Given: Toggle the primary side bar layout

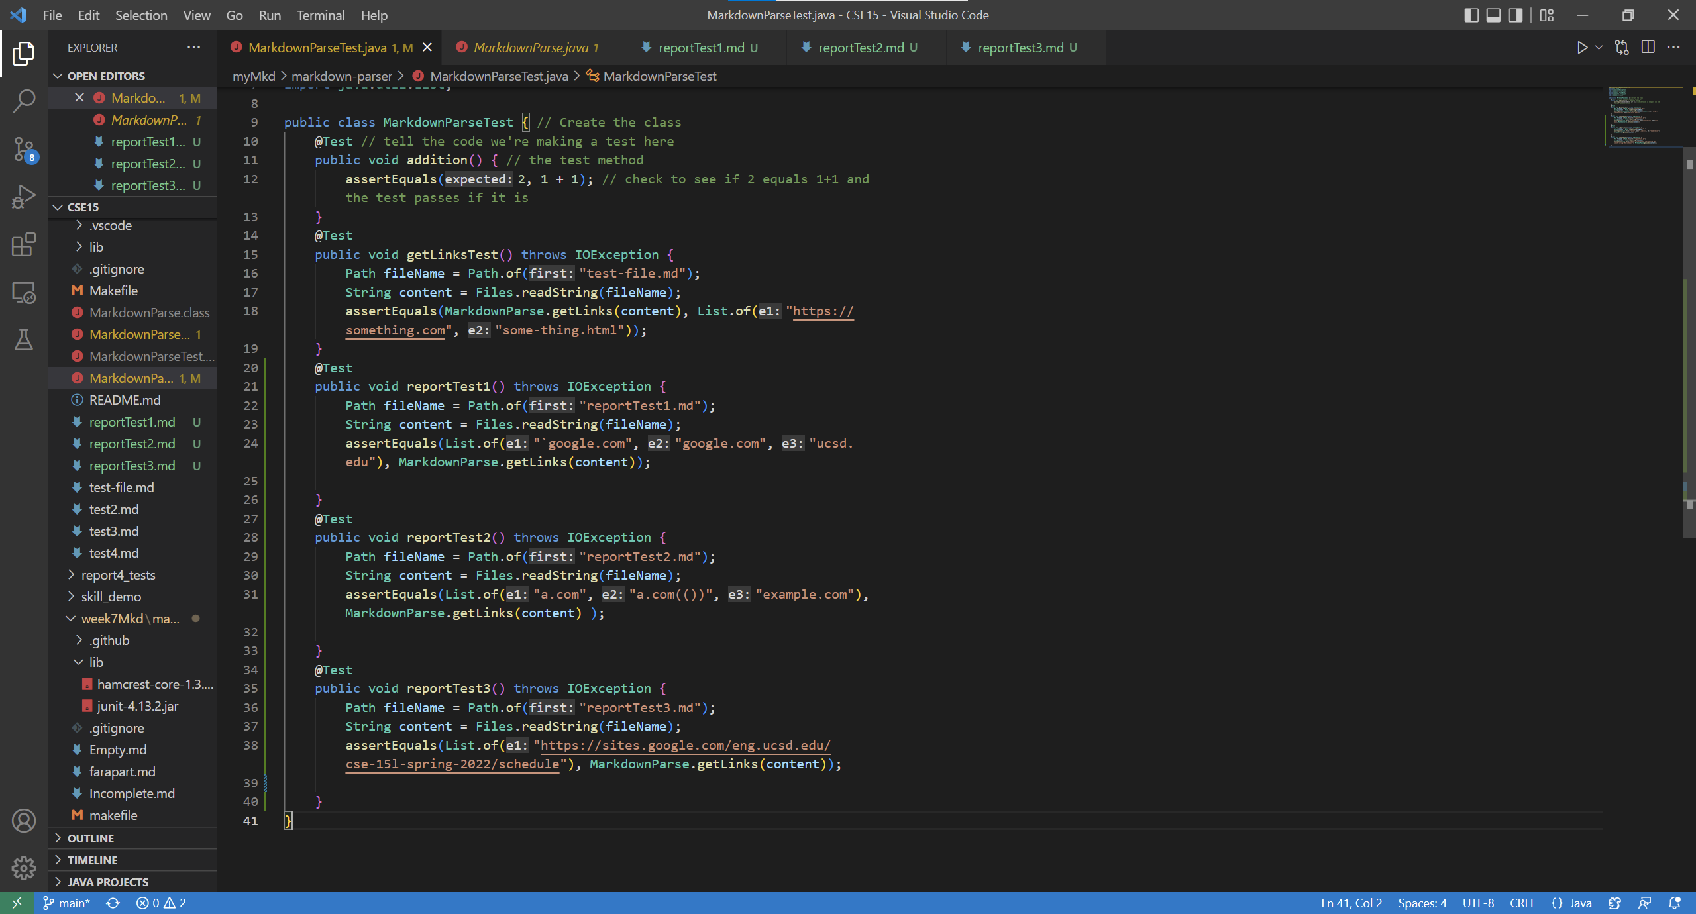Looking at the screenshot, I should pyautogui.click(x=1471, y=15).
